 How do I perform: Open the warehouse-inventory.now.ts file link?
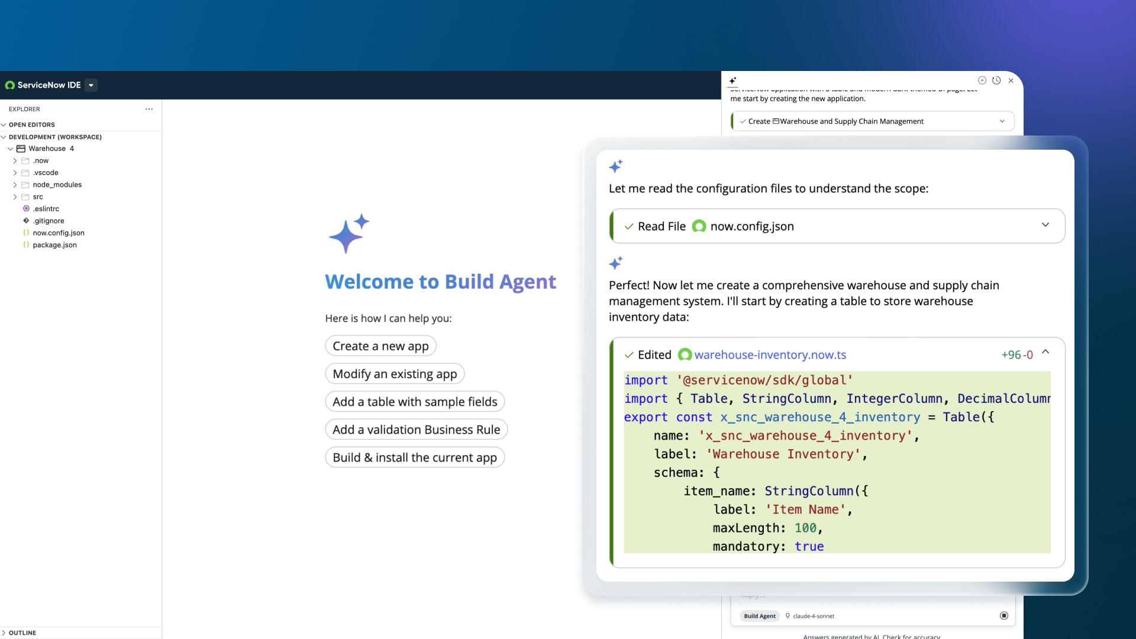[770, 355]
